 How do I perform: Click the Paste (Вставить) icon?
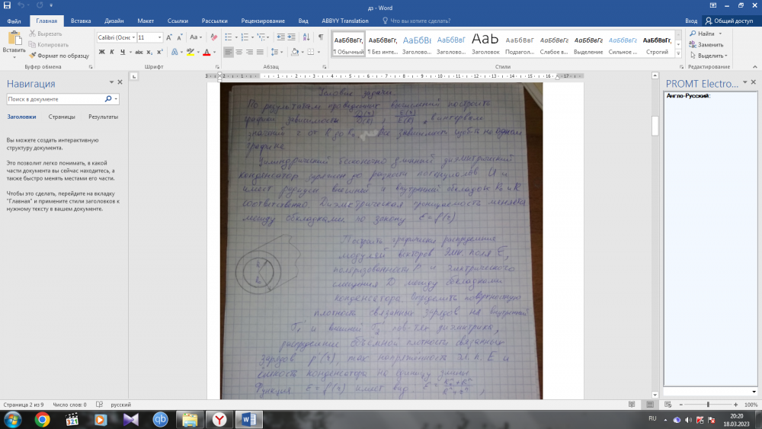click(x=14, y=38)
